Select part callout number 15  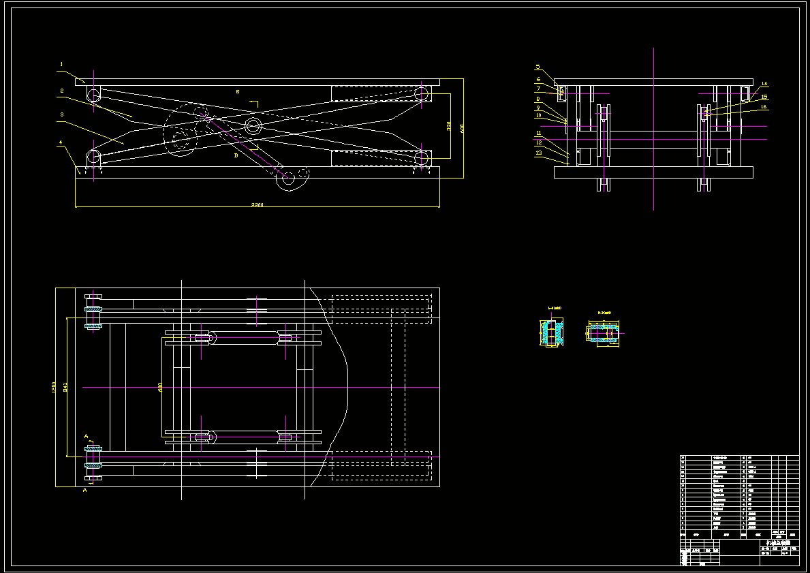(764, 97)
